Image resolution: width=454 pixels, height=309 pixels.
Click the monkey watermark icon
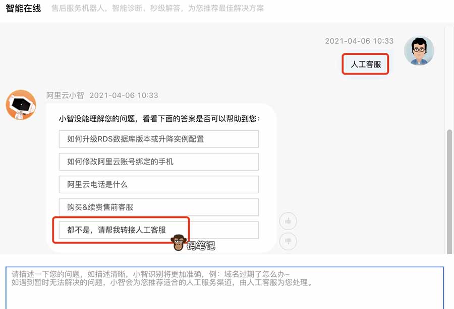point(179,243)
